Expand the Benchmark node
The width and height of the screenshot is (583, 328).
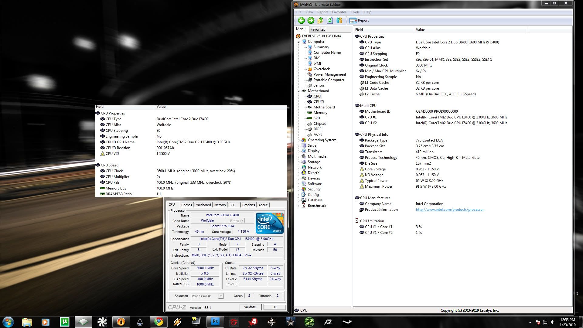click(x=299, y=206)
